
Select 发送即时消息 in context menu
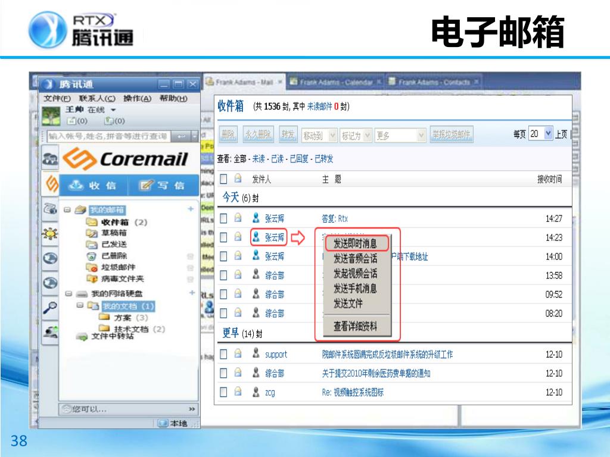(355, 243)
